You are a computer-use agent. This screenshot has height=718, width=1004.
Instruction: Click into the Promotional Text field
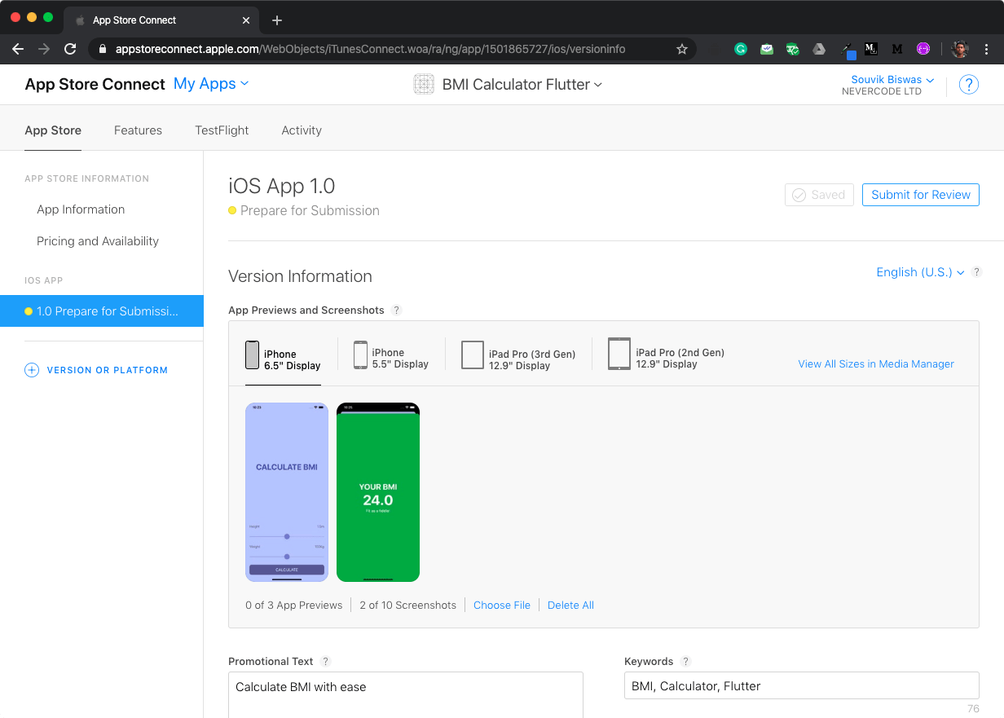coord(406,694)
